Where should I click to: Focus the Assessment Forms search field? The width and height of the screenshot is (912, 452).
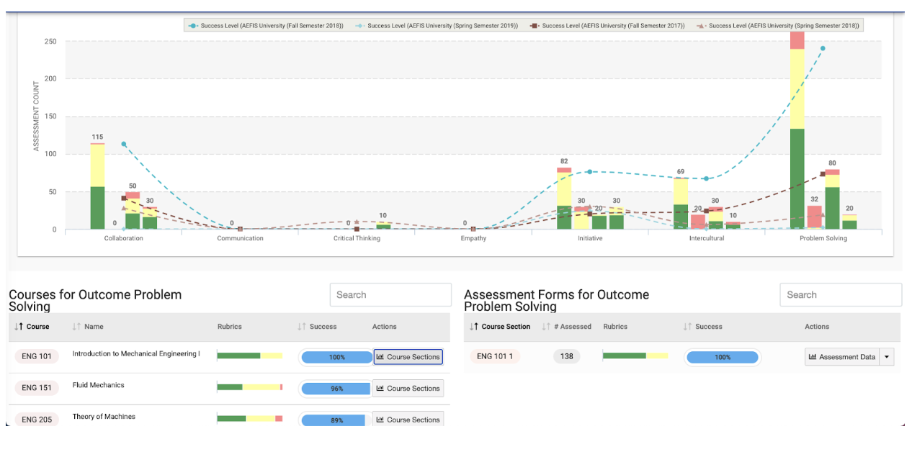(x=841, y=294)
